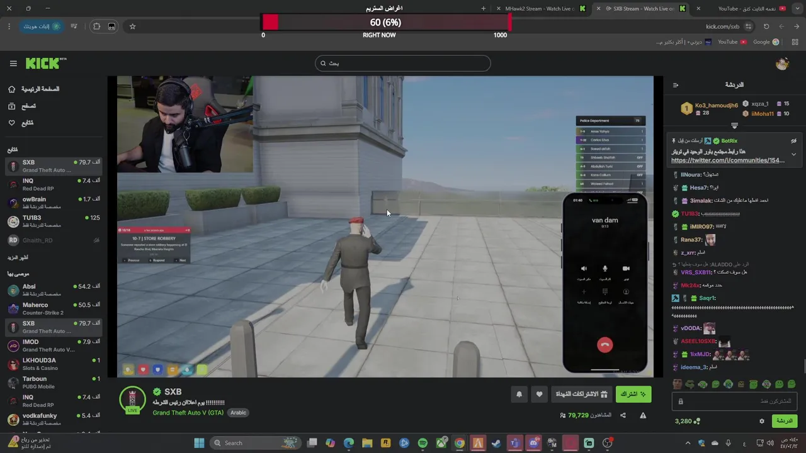Open Steam from taskbar
Viewport: 806px width, 453px height.
pos(496,443)
